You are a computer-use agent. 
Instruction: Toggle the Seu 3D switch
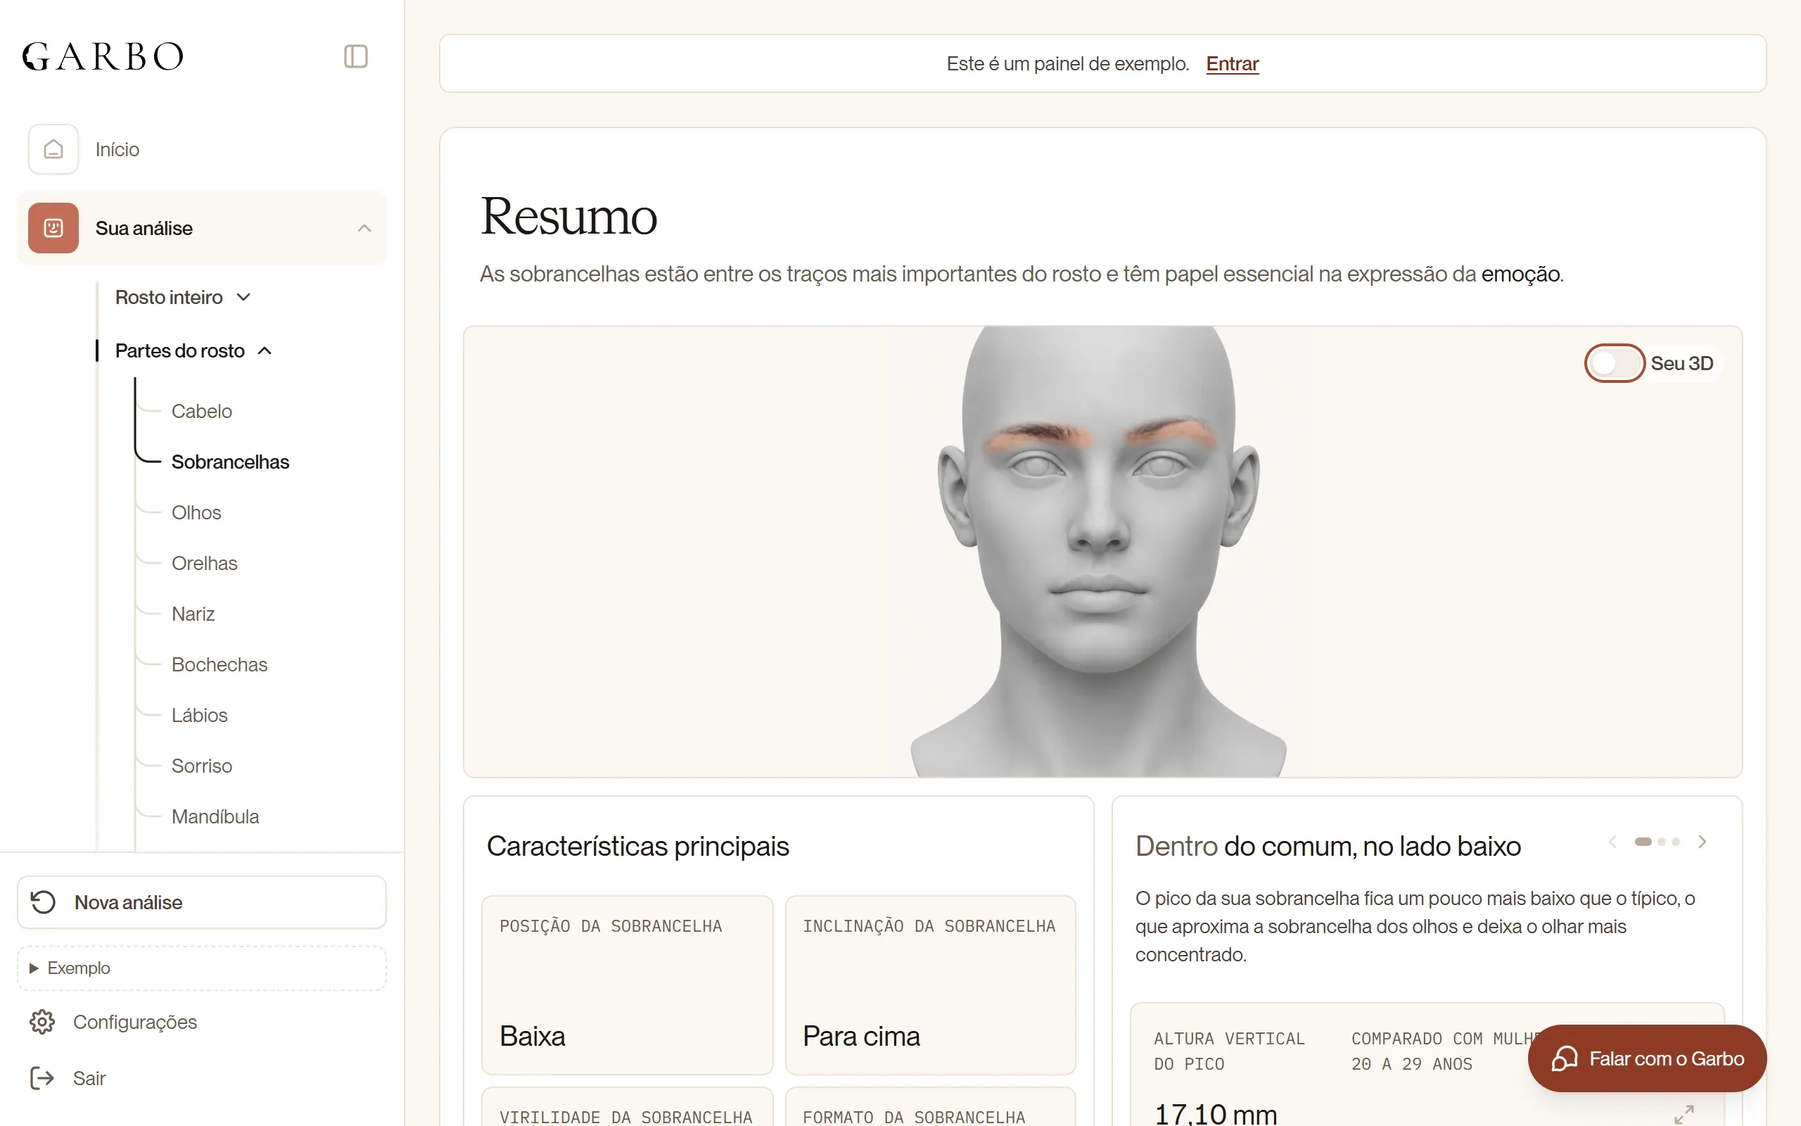[x=1614, y=363]
